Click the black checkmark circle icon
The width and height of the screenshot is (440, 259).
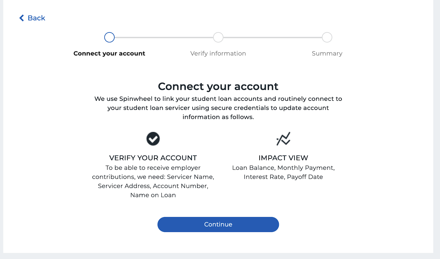153,139
